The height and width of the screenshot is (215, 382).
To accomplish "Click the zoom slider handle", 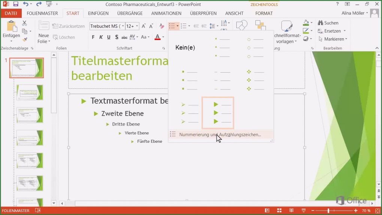I will 328,211.
